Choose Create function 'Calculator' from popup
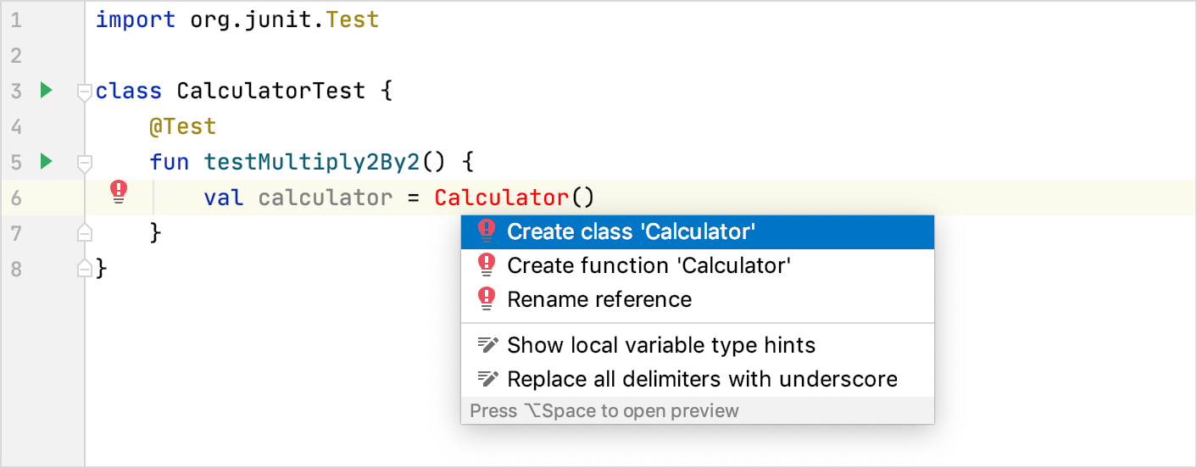Screen dimensions: 1197x468 [649, 265]
